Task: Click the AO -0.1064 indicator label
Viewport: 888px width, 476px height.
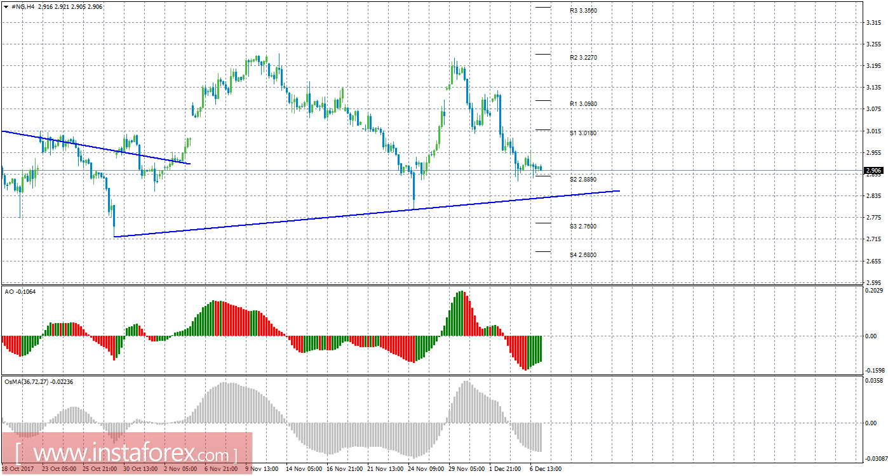Action: coord(20,291)
